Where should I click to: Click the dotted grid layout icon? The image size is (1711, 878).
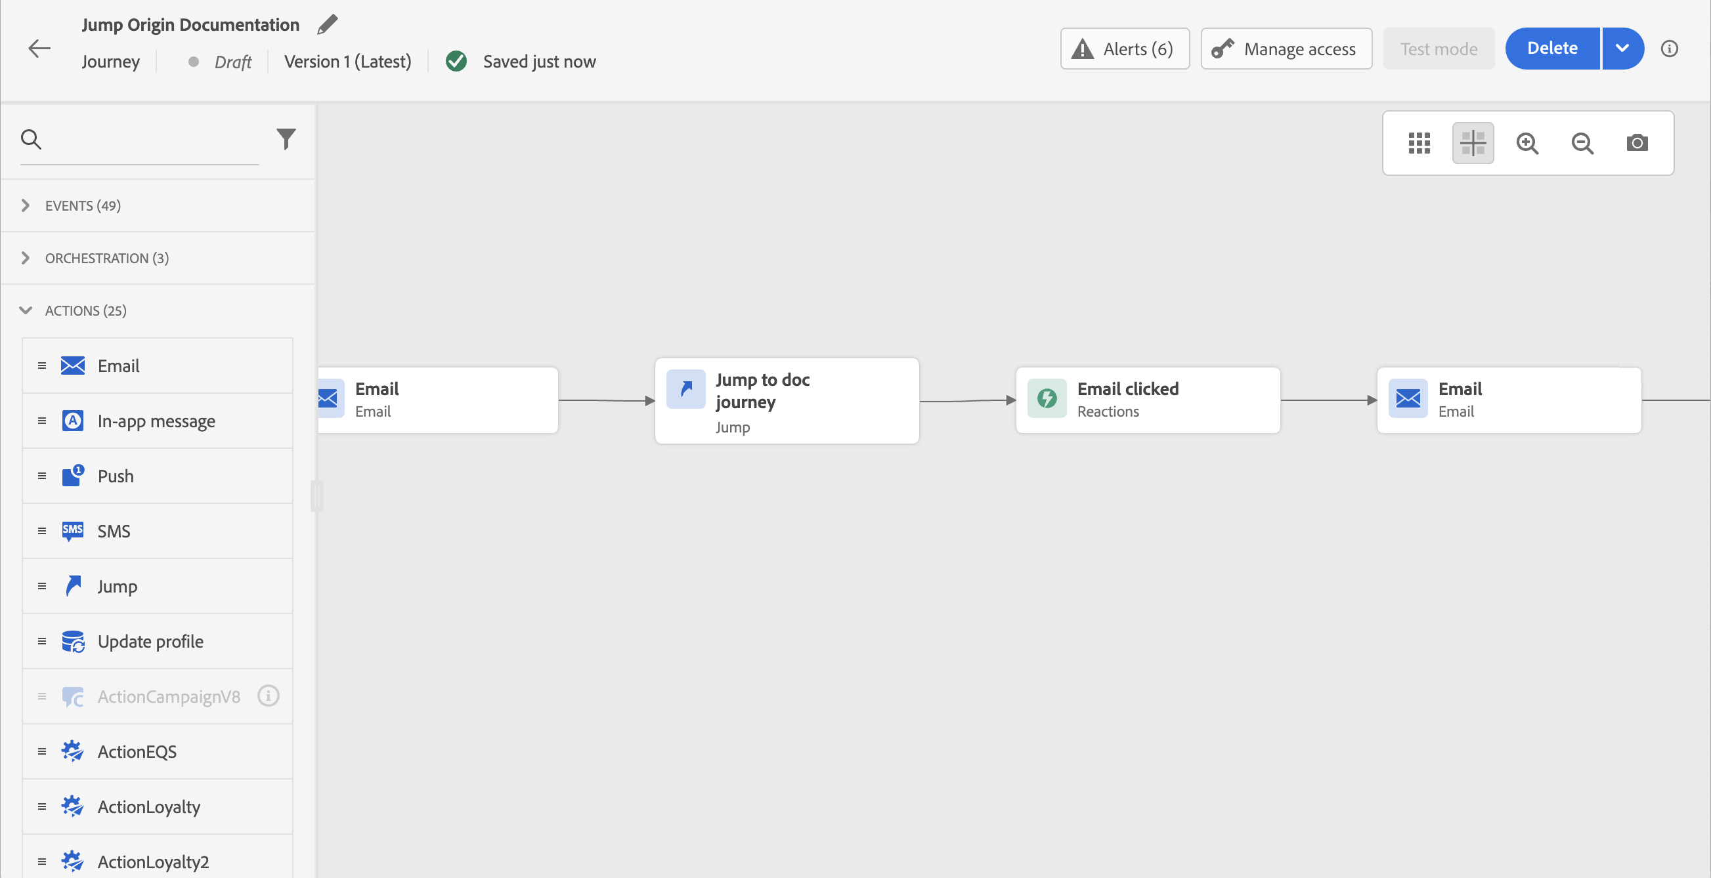point(1419,143)
